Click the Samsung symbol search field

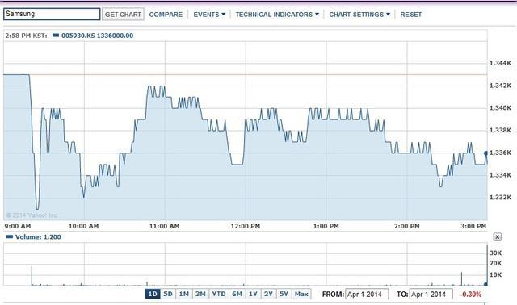(52, 15)
